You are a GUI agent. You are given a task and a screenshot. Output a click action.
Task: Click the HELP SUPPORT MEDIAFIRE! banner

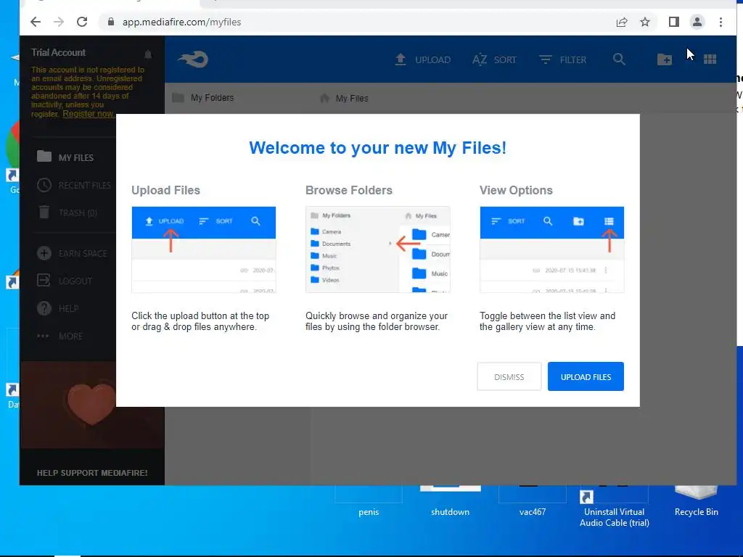click(92, 473)
